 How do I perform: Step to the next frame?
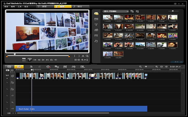click(x=43, y=60)
